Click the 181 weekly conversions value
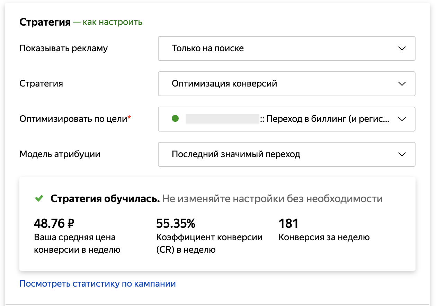Screen dimensions: 437x306 pyautogui.click(x=288, y=224)
